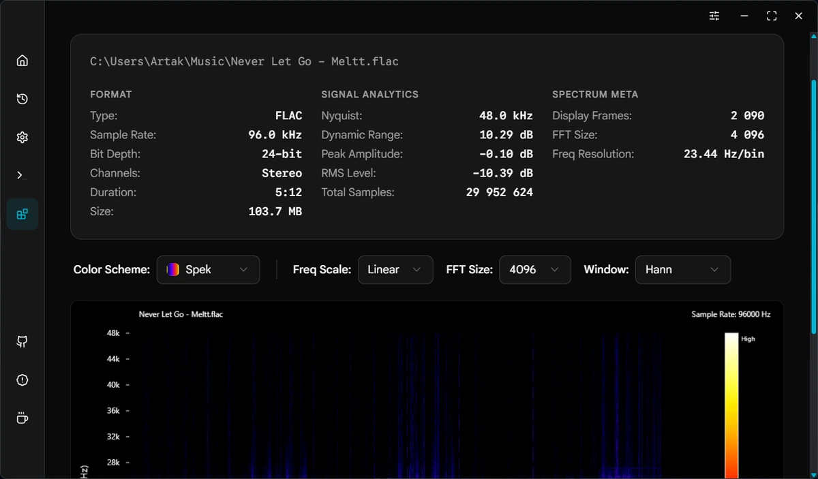Viewport: 818px width, 479px height.
Task: Click the 28k frequency axis label
Action: click(113, 463)
